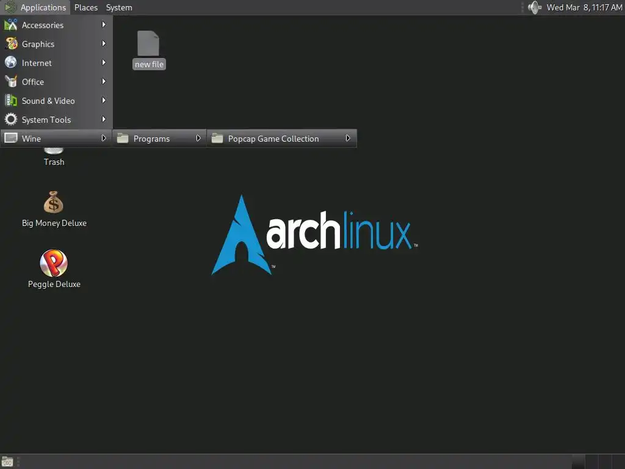Click the date and time clock
625x469 pixels.
click(x=584, y=7)
